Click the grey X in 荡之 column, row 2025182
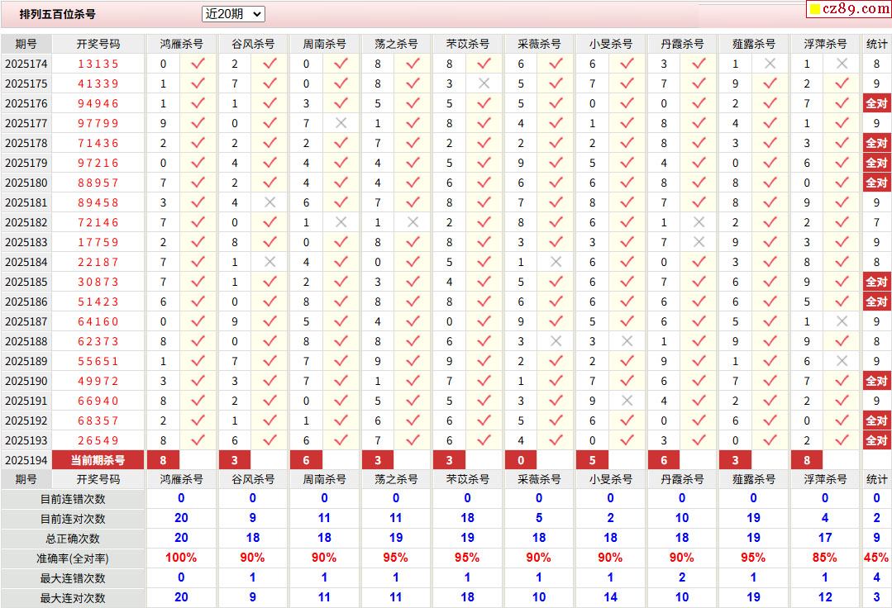Image resolution: width=892 pixels, height=608 pixels. tap(413, 222)
